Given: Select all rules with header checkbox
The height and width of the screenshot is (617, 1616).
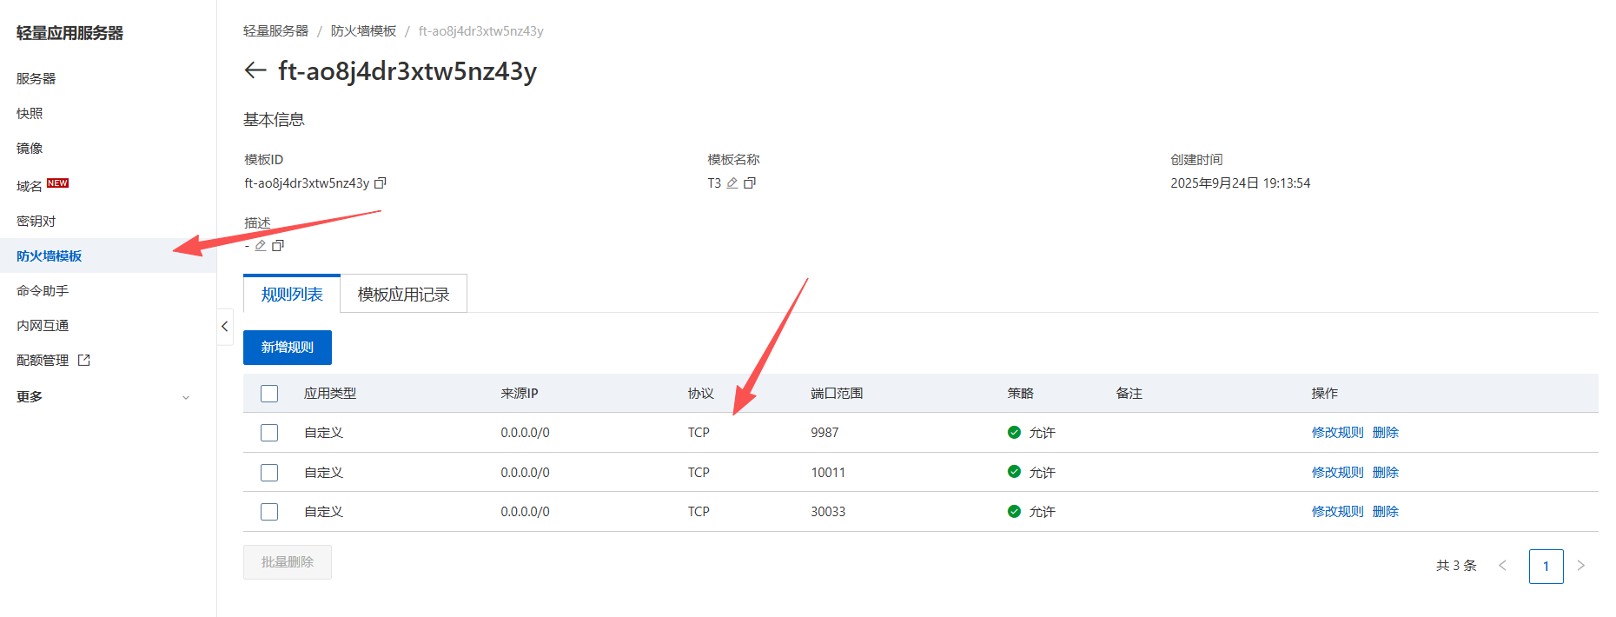Looking at the screenshot, I should pyautogui.click(x=269, y=394).
